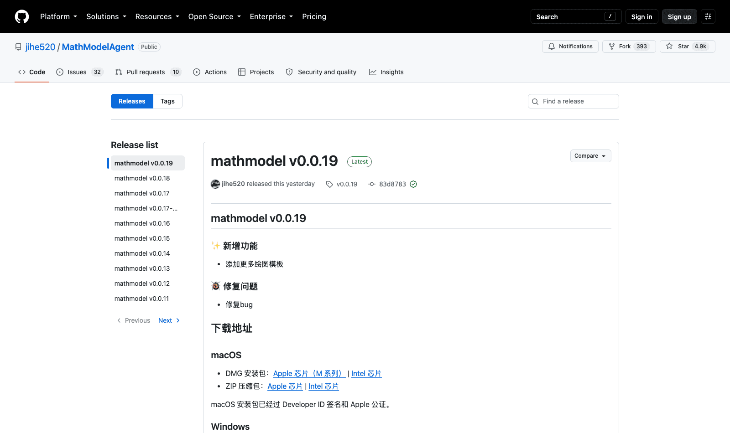Image resolution: width=730 pixels, height=433 pixels.
Task: Switch to the Pull requests tab
Action: (148, 72)
